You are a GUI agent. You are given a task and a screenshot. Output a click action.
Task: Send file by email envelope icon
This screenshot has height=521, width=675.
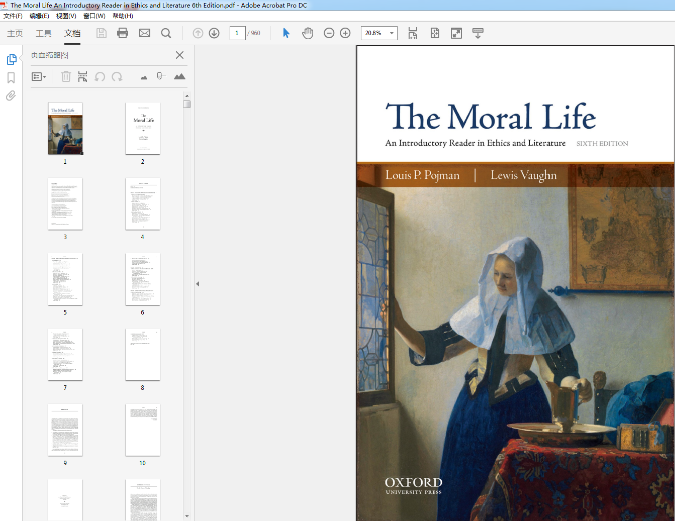pos(145,33)
